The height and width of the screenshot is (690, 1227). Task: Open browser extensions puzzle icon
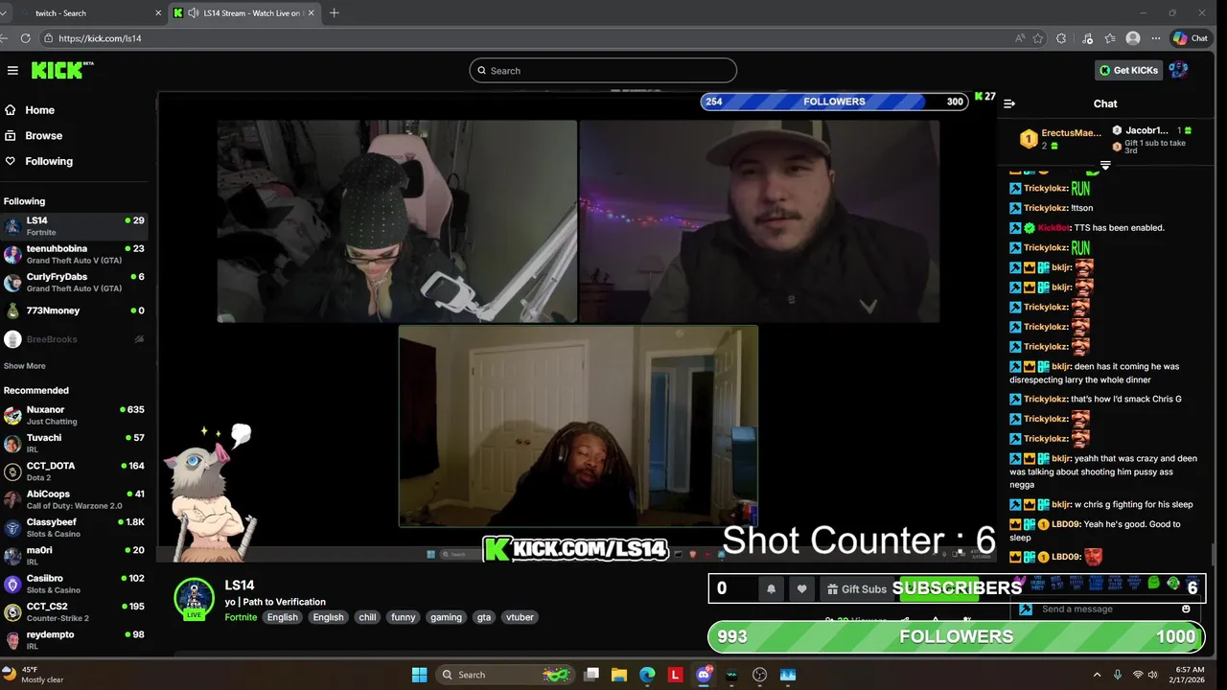[1061, 38]
